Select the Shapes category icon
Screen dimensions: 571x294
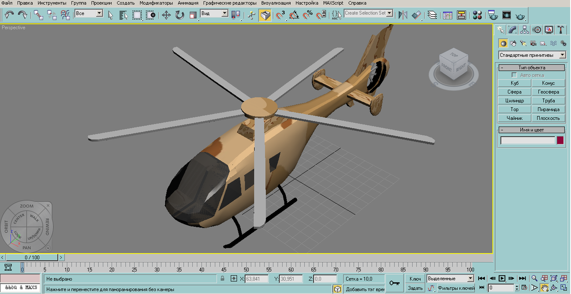click(513, 43)
